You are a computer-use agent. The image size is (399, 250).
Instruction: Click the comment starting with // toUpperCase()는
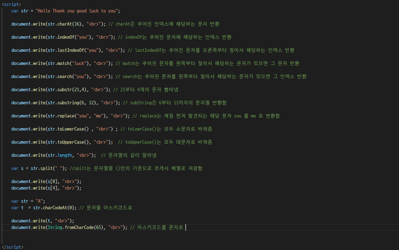tap(165, 142)
